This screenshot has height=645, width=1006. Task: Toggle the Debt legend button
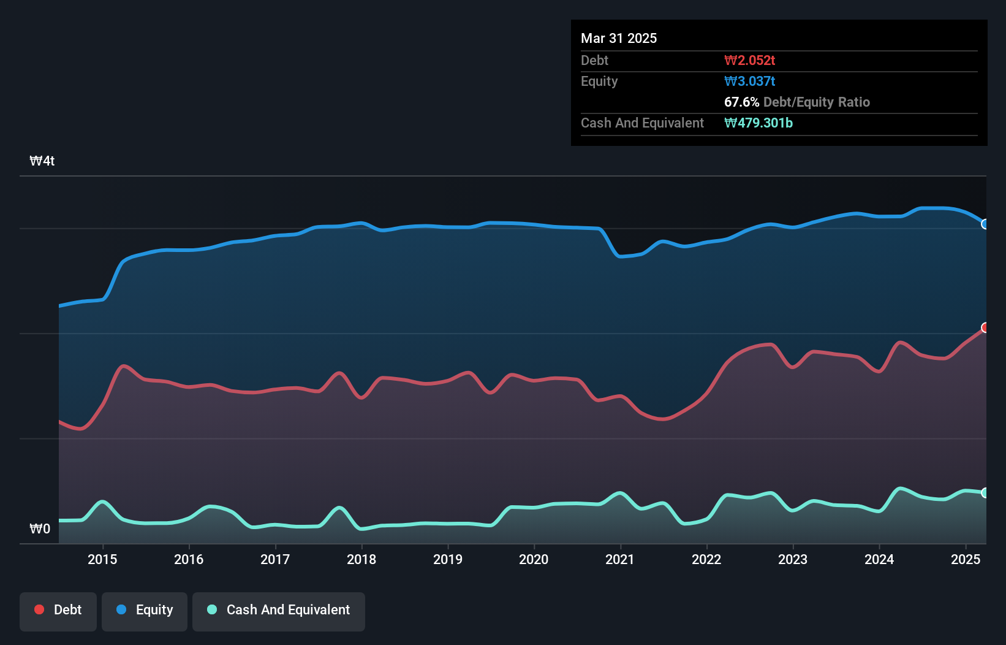[x=58, y=611]
